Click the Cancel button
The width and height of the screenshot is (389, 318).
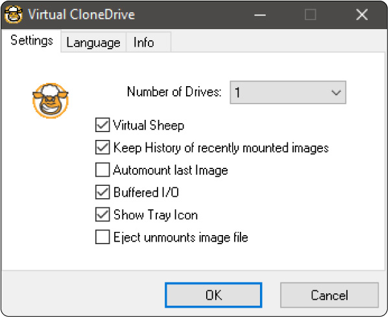[x=329, y=295]
